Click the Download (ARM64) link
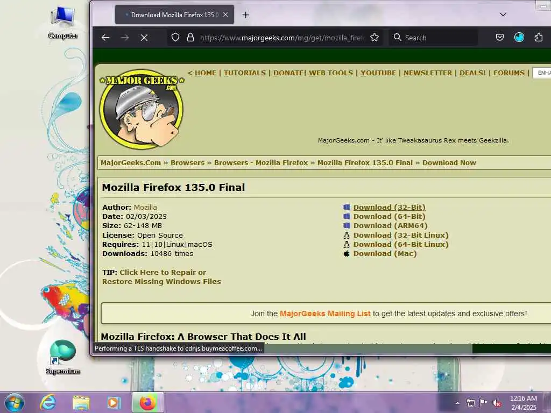Screen dimensions: 551x413 coord(391,225)
